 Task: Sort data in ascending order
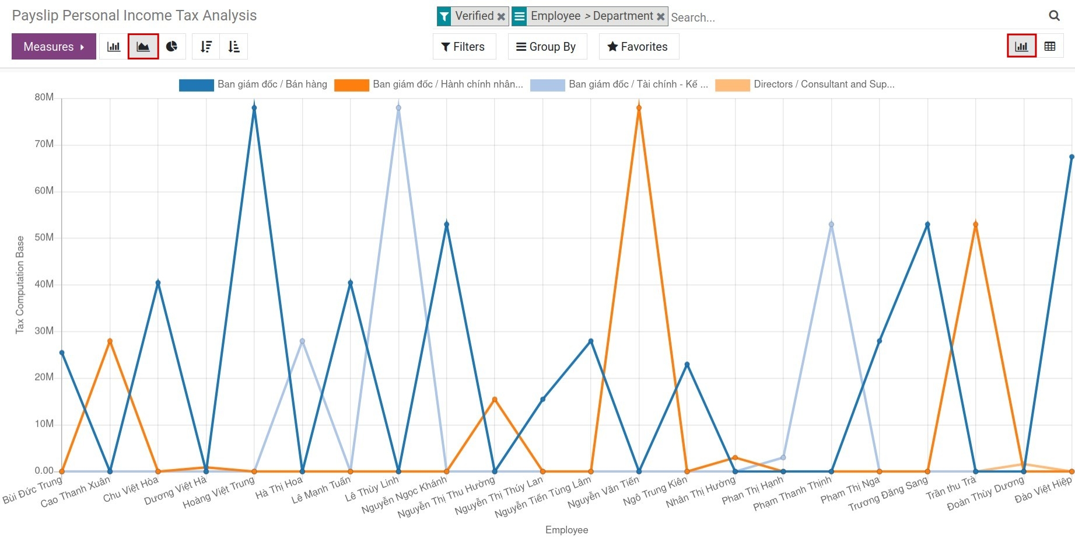(x=234, y=46)
